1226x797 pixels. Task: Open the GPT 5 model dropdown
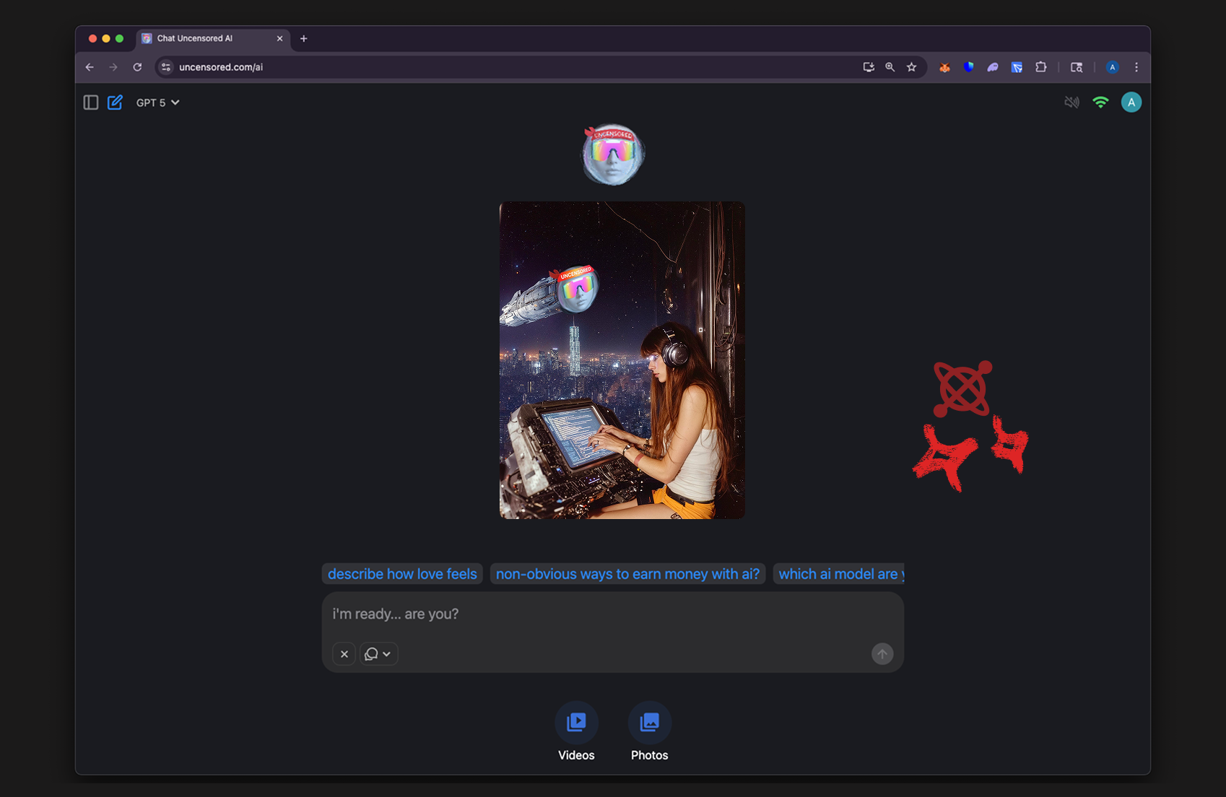pyautogui.click(x=157, y=103)
